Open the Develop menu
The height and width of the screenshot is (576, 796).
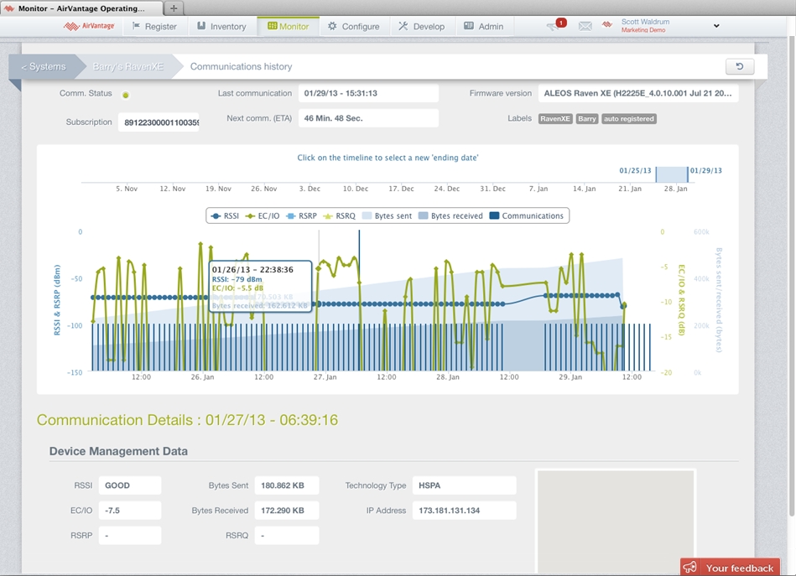pyautogui.click(x=421, y=26)
